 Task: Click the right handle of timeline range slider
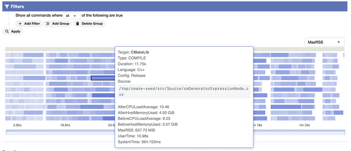pyautogui.click(x=345, y=133)
